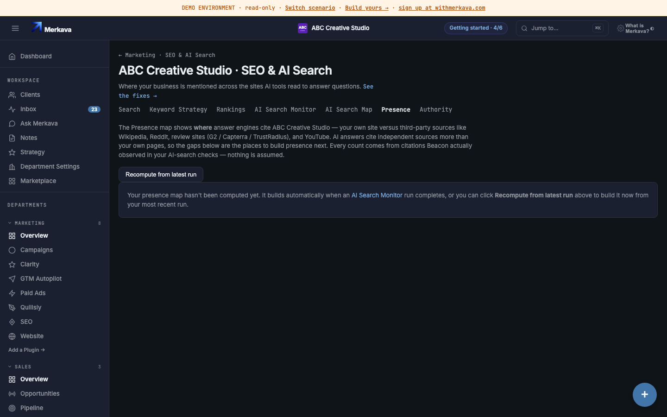Open the Rankings tab
Screen dimensions: 667x417
point(231,110)
